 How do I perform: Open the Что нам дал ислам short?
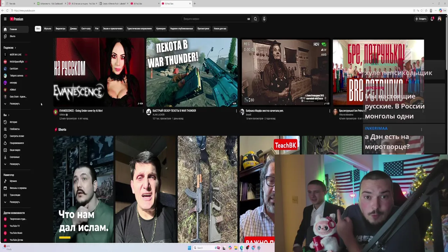pyautogui.click(x=83, y=189)
